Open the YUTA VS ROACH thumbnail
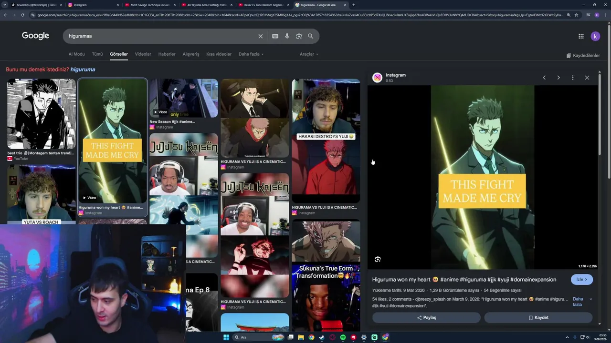 tap(41, 195)
